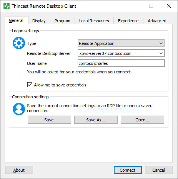Screen dimensions: 178x179
Task: Switch to the Display tab
Action: pos(39,21)
